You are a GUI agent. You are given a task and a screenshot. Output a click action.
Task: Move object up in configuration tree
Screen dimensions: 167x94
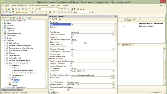(x=23, y=18)
